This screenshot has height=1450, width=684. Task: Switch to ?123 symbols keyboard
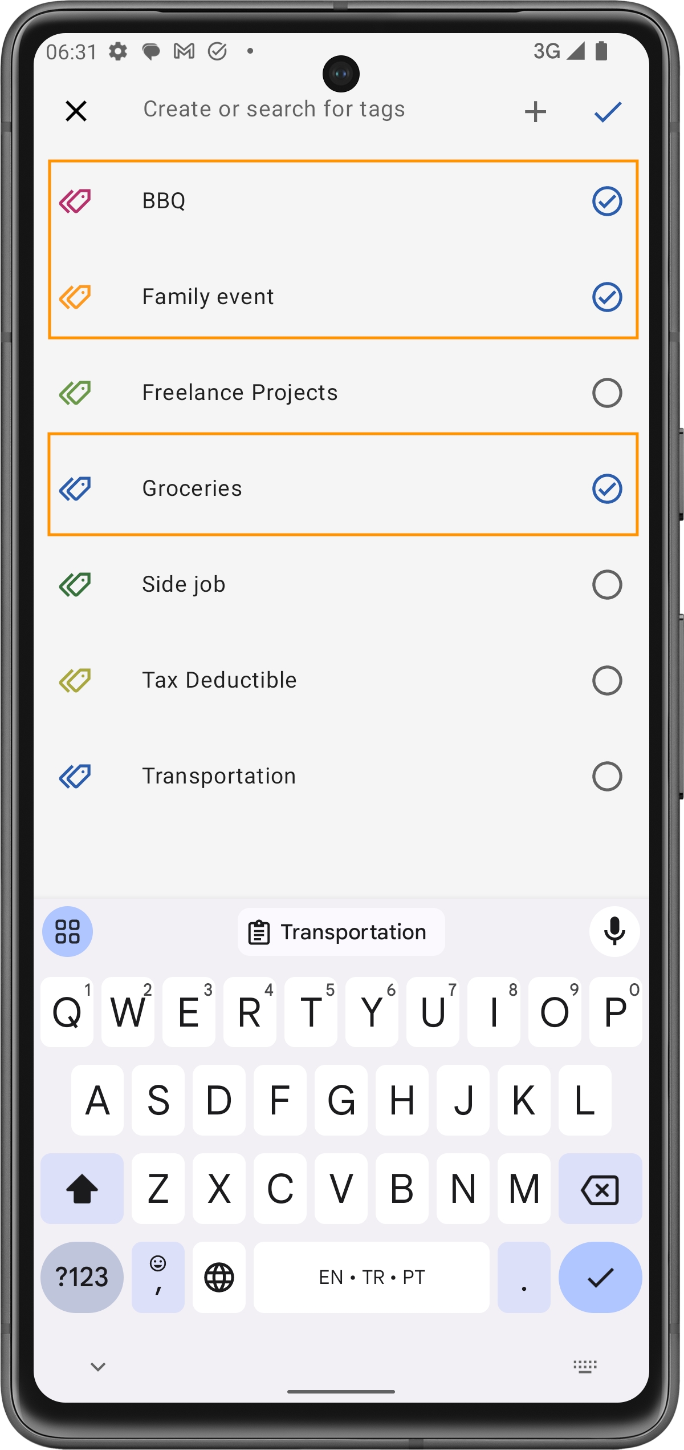point(82,1277)
